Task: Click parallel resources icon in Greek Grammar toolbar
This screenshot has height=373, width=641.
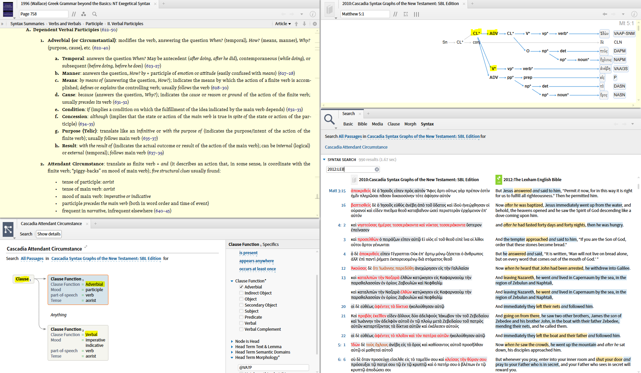Action: pos(74,14)
